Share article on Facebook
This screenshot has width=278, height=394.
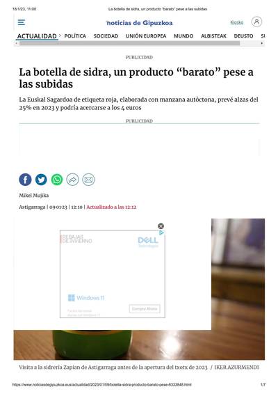coord(25,180)
